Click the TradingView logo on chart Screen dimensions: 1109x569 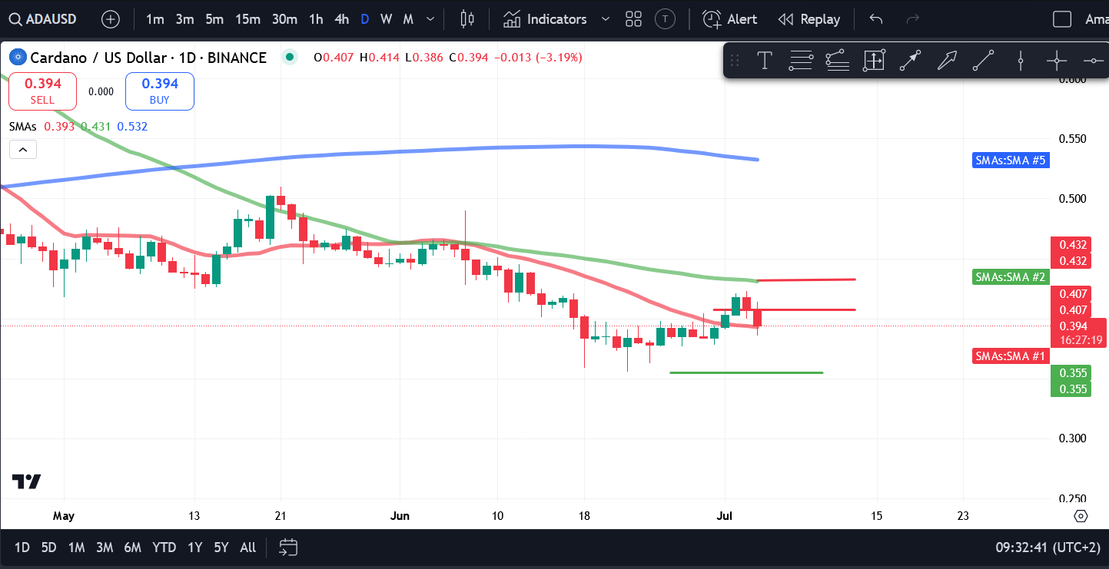tap(26, 481)
